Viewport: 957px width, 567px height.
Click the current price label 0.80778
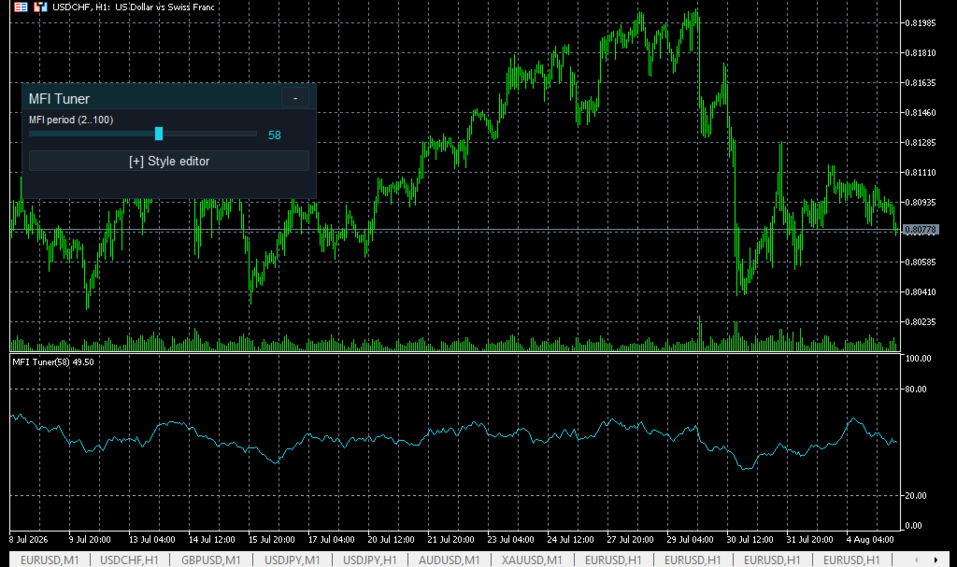point(921,230)
